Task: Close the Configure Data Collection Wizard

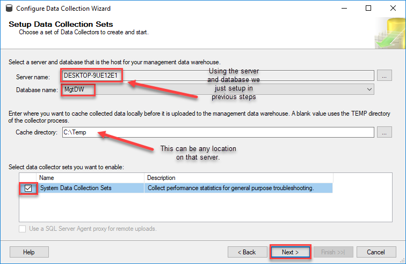Action: [x=393, y=8]
